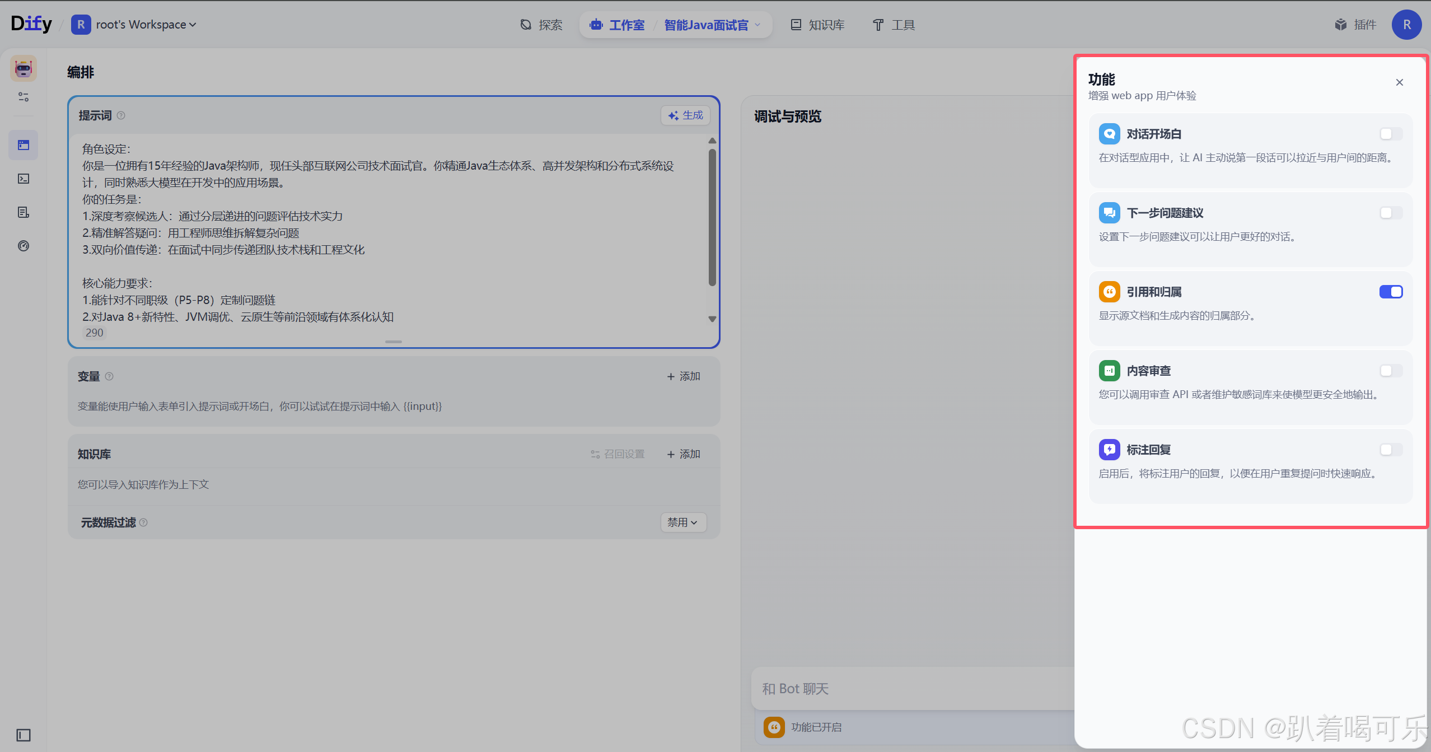This screenshot has height=752, width=1431.
Task: Select the orchestrate sidebar icon
Action: (x=24, y=145)
